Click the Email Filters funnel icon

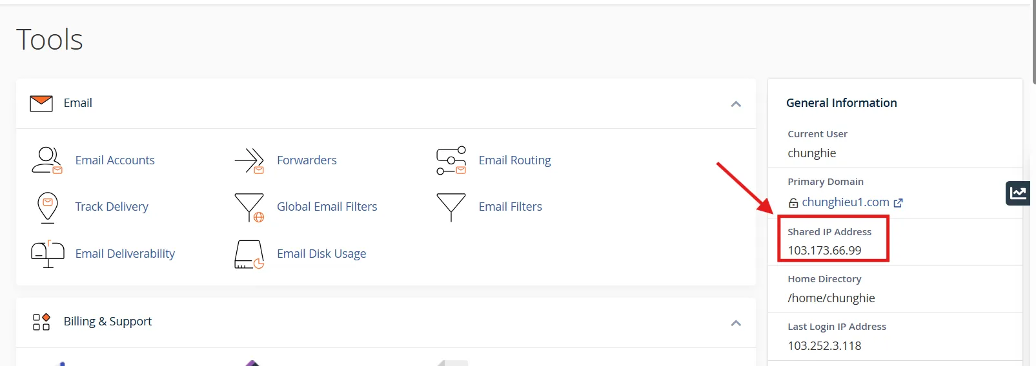point(451,207)
